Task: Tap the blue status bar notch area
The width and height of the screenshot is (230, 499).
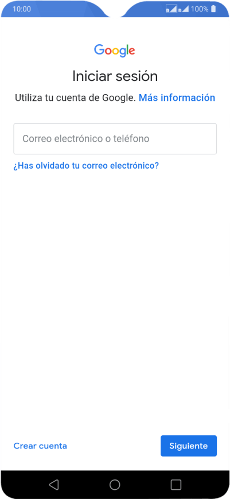Action: [115, 10]
